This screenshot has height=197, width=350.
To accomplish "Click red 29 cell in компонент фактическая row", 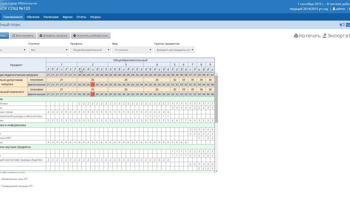I will point(92,94).
